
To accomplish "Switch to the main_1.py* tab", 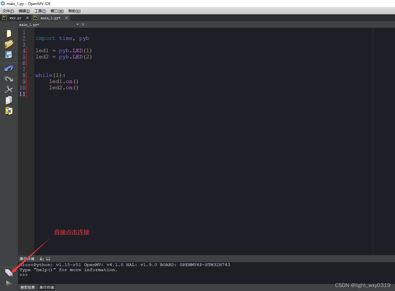I will click(51, 18).
